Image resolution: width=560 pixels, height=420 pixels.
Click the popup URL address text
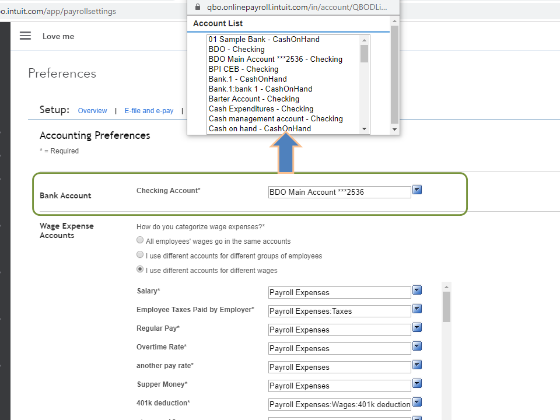coord(297,7)
